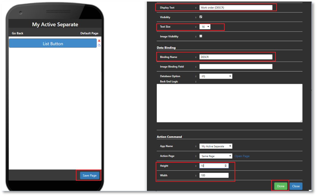Focus the Display Text input field

(236, 7)
